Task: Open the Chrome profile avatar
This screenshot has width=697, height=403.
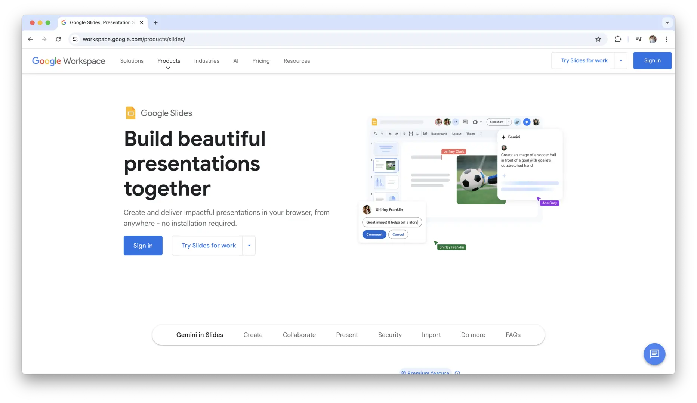Action: [653, 39]
